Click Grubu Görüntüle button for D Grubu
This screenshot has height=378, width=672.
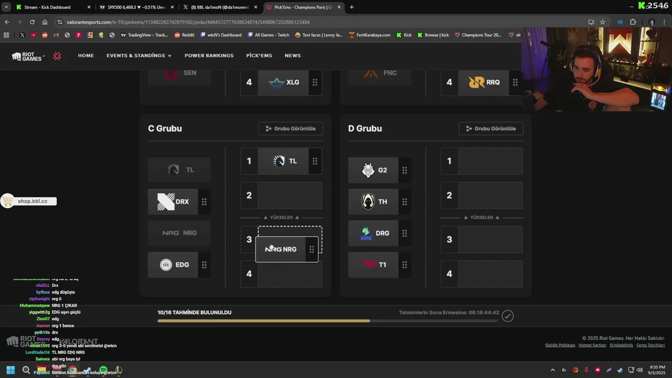click(491, 129)
